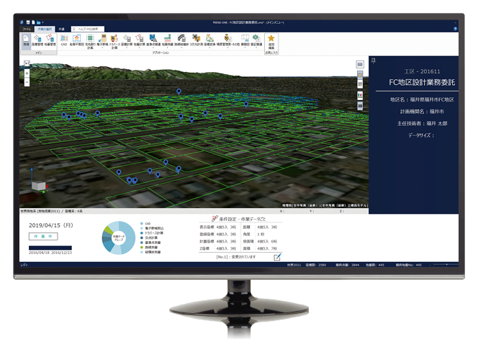Click the トラバース計算 legend entry

[x=151, y=233]
